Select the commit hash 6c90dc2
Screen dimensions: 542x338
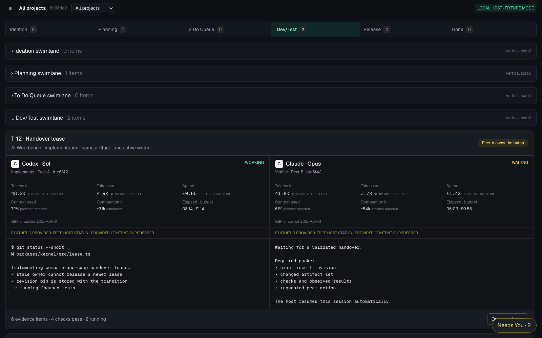click(58, 8)
